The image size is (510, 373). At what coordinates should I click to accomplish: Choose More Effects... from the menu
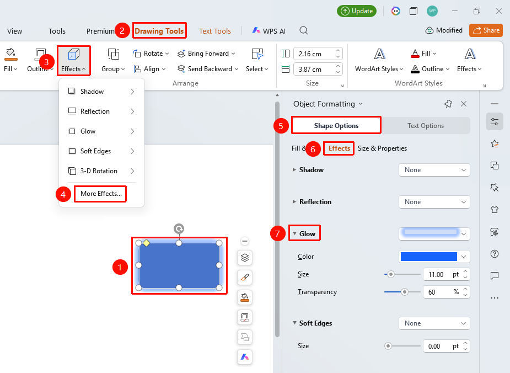pyautogui.click(x=101, y=194)
